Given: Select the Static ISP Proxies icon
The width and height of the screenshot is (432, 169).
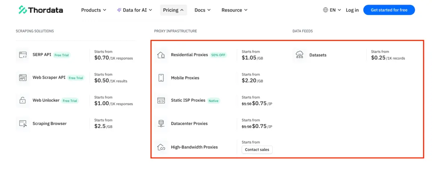Looking at the screenshot, I should click(161, 101).
